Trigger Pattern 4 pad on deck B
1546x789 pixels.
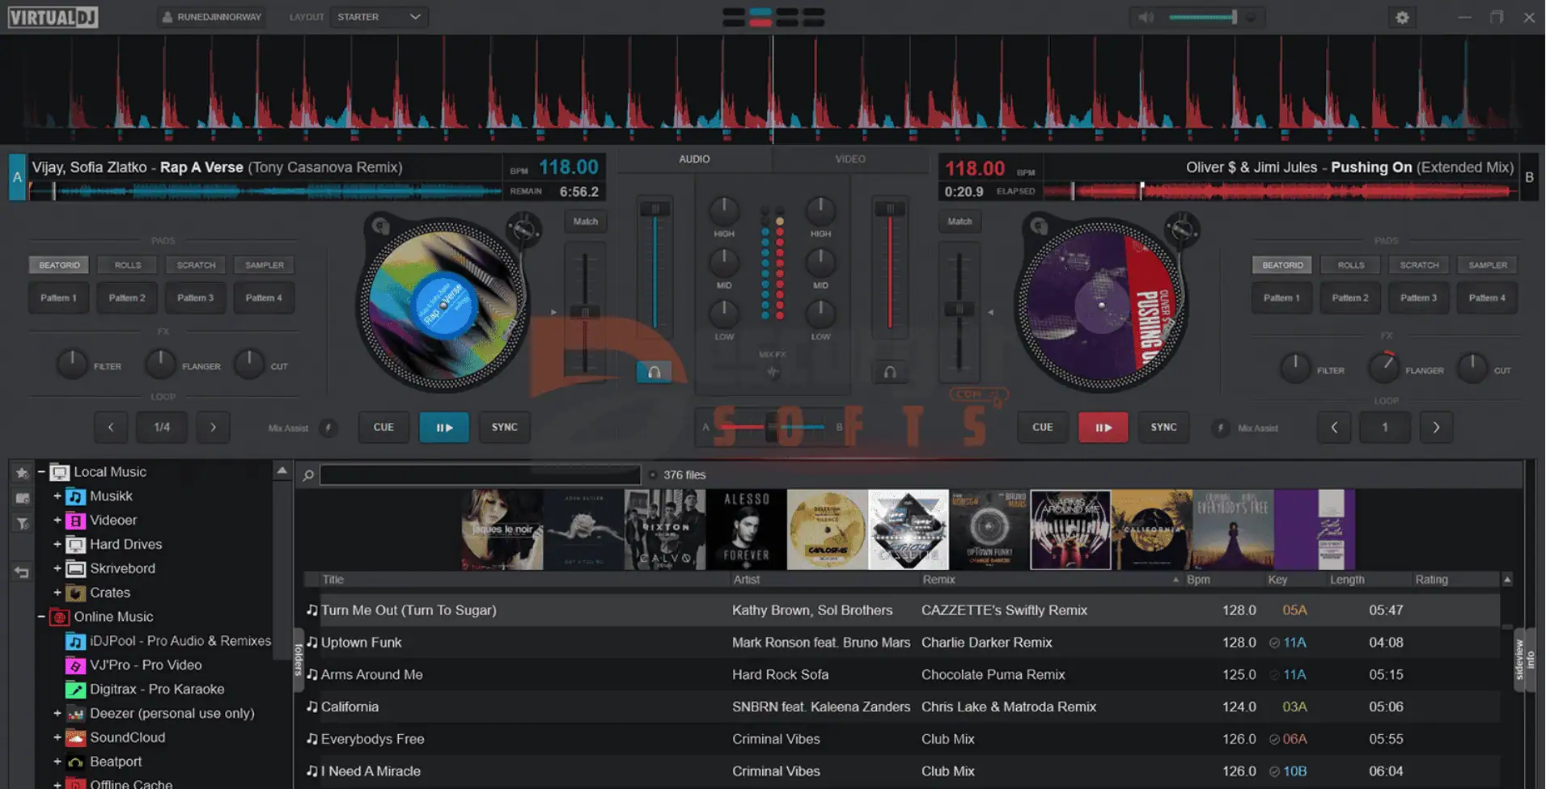click(x=1488, y=298)
